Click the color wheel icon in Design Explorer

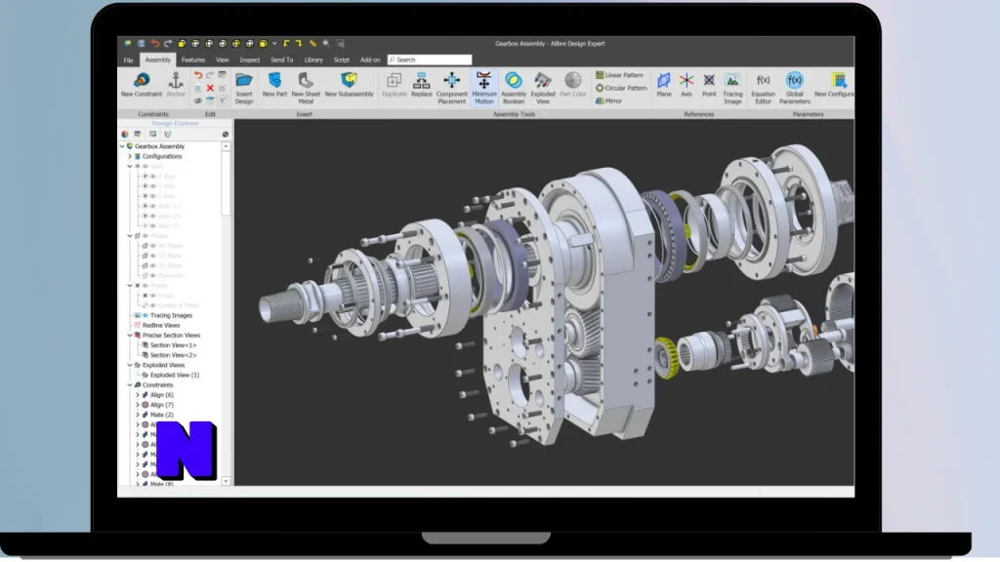[125, 135]
